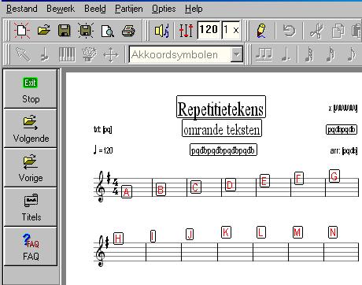Screen dimensions: 362x285
Task: Click the Printer icon
Action: pyautogui.click(x=128, y=31)
